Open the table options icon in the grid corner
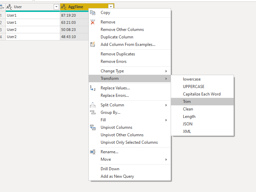The image size is (256, 192). (2, 7)
